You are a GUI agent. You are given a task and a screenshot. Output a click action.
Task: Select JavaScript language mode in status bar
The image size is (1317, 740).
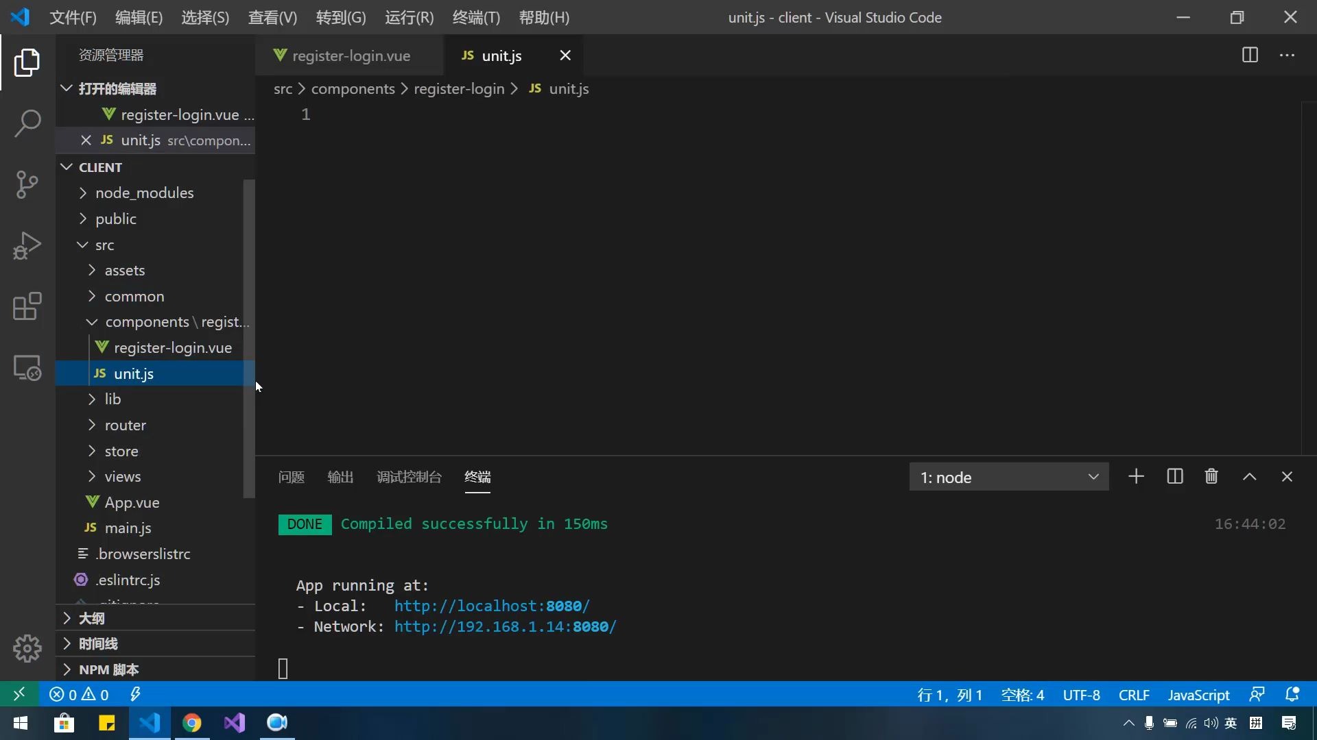tap(1198, 694)
